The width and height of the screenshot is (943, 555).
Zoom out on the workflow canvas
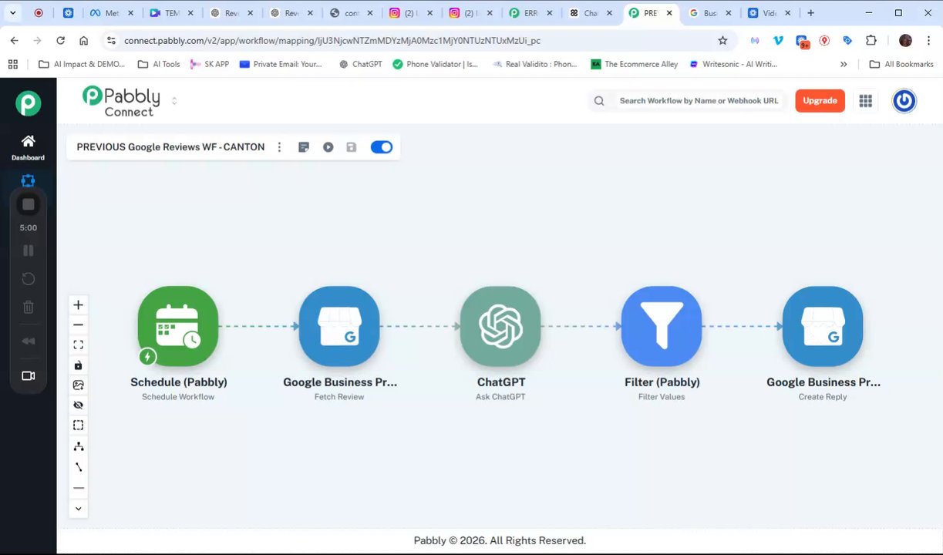pyautogui.click(x=78, y=325)
